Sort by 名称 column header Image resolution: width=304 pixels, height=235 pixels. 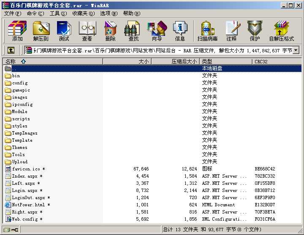[53, 62]
